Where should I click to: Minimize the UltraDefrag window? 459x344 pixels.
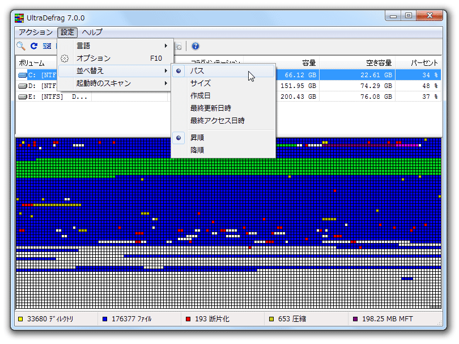click(393, 16)
